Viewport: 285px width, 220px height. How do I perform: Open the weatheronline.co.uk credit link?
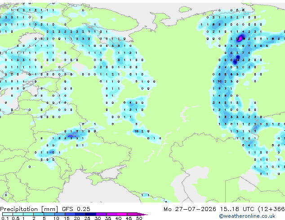(247, 216)
